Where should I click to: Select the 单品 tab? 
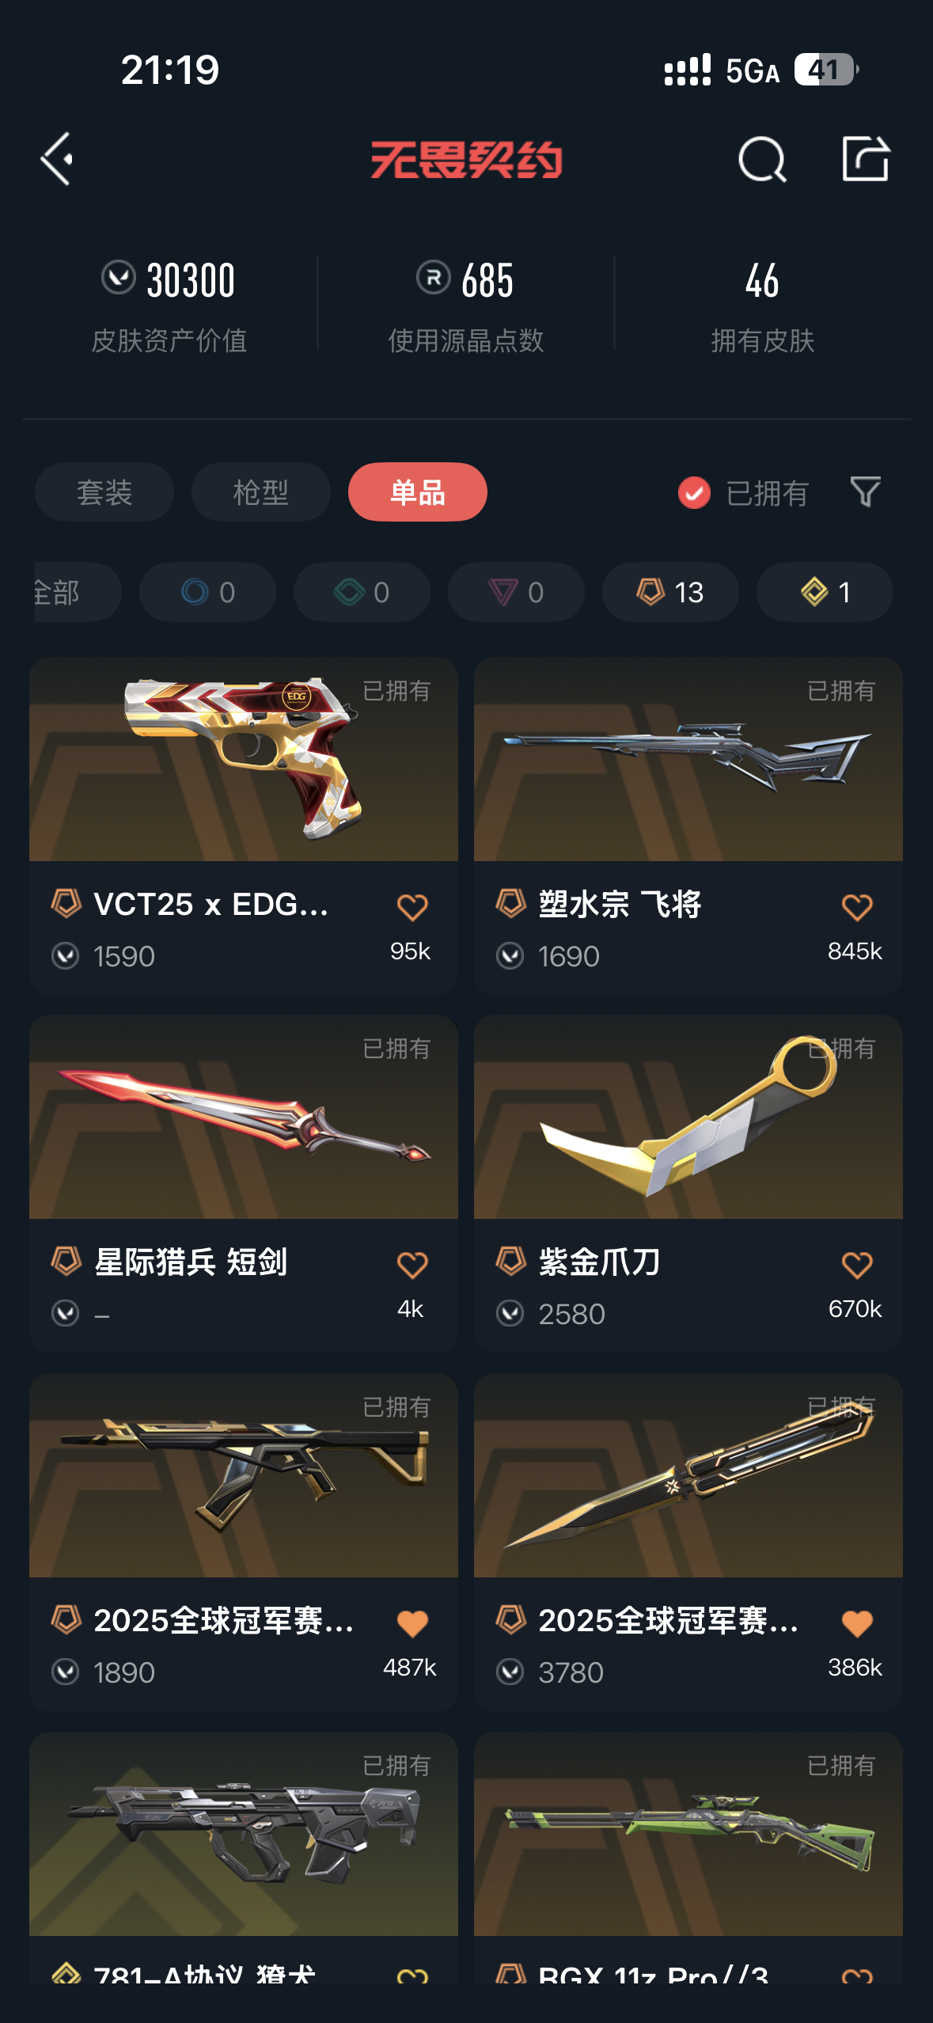coord(418,492)
